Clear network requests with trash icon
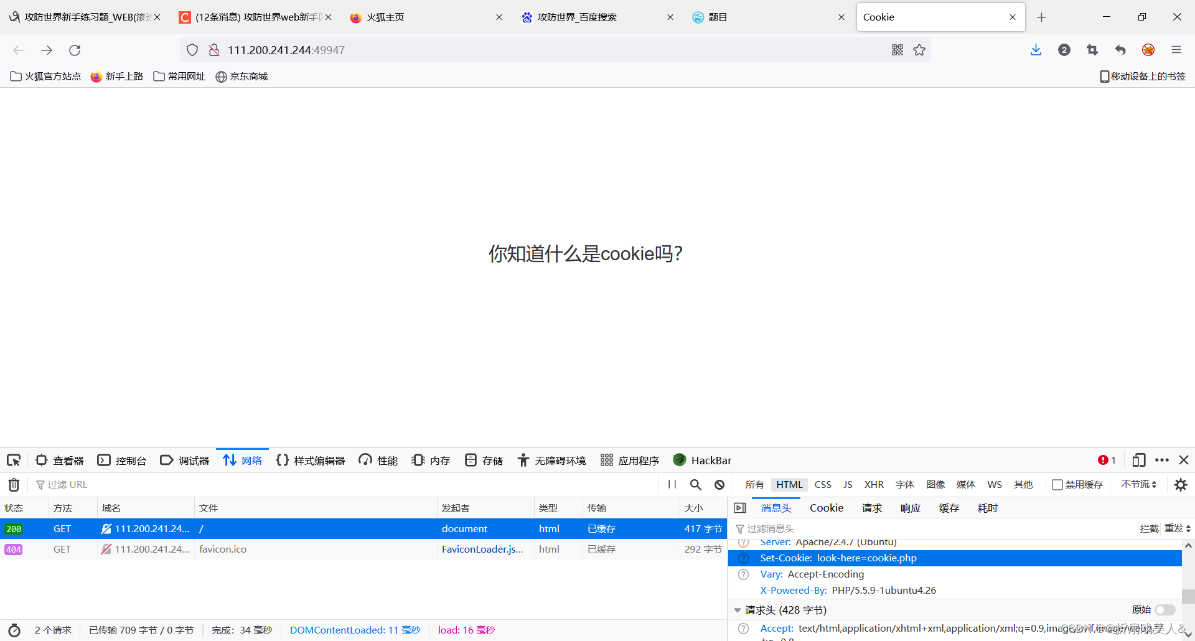The width and height of the screenshot is (1195, 641). (14, 484)
